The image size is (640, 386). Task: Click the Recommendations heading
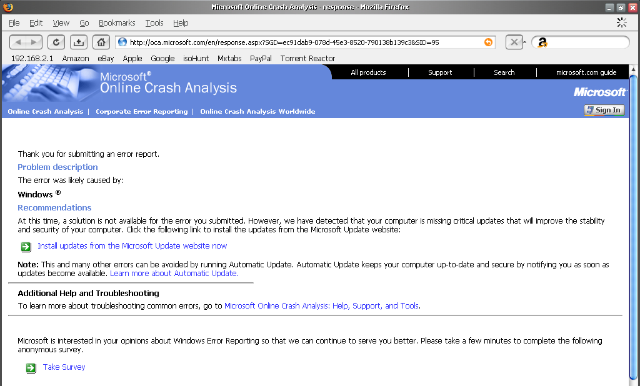tap(54, 207)
